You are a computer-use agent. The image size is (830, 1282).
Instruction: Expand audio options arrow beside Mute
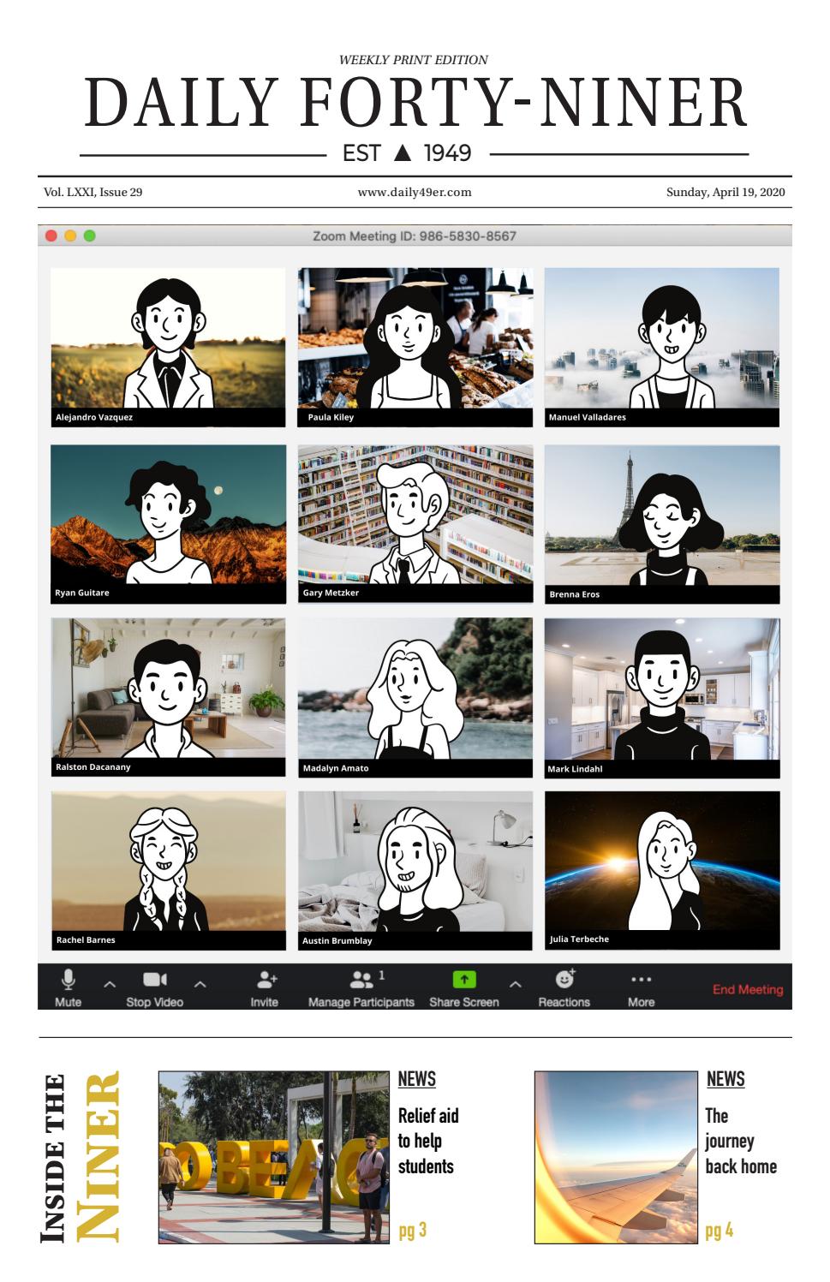[110, 985]
